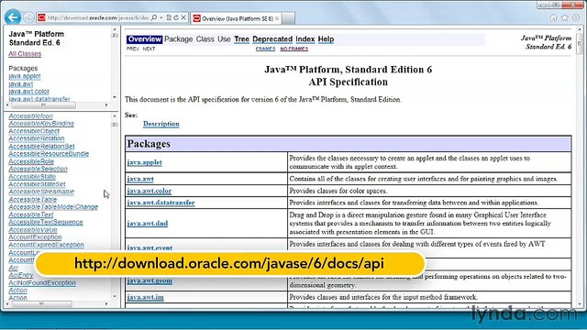Click the NEXT navigation text
This screenshot has height=330, width=587.
pos(149,49)
